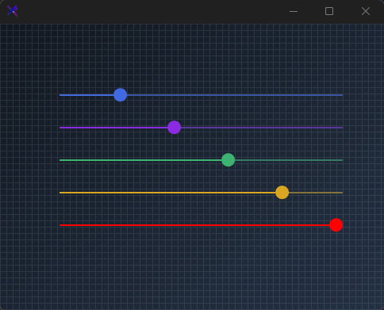Maximize the window

(x=329, y=11)
